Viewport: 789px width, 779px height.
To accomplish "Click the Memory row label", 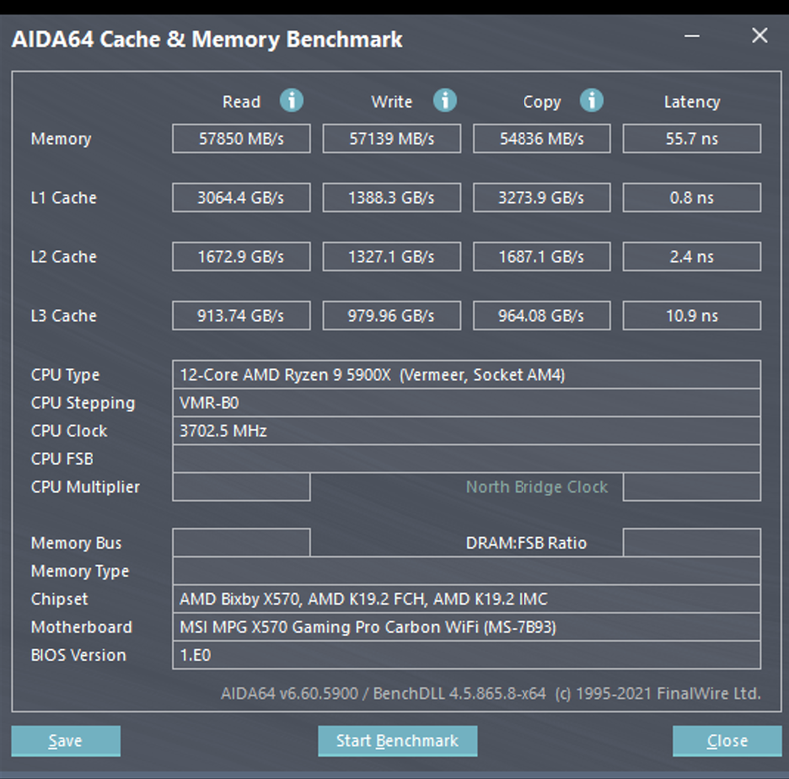I will point(61,139).
